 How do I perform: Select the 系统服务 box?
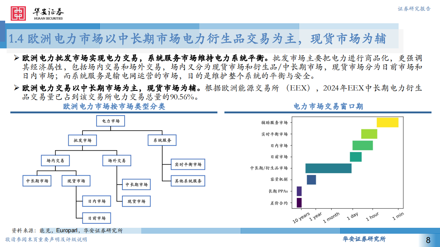[162, 140]
